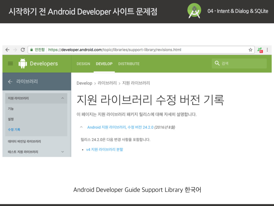274x206 pixels.
Task: Bookmark the page with the star icon
Action: 250,50
